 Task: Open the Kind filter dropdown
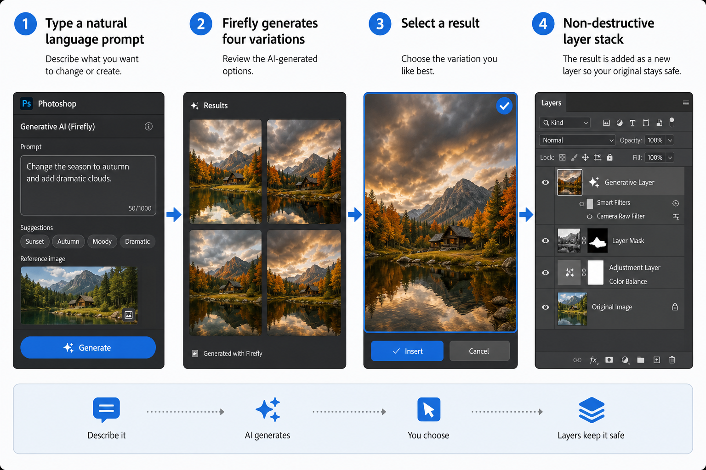click(x=565, y=123)
